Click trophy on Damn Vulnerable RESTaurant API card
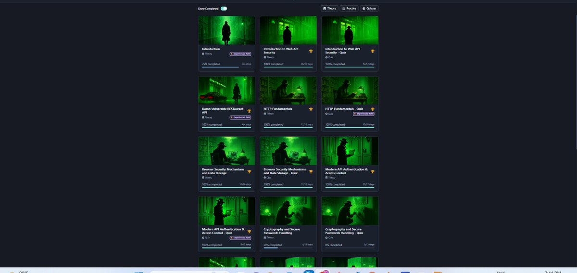This screenshot has height=273, width=577. coord(249,111)
